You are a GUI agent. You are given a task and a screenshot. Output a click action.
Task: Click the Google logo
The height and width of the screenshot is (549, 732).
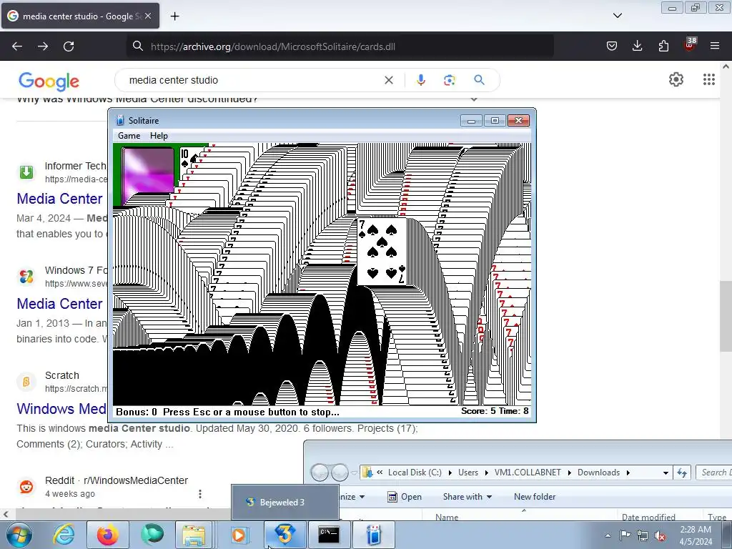click(x=49, y=81)
